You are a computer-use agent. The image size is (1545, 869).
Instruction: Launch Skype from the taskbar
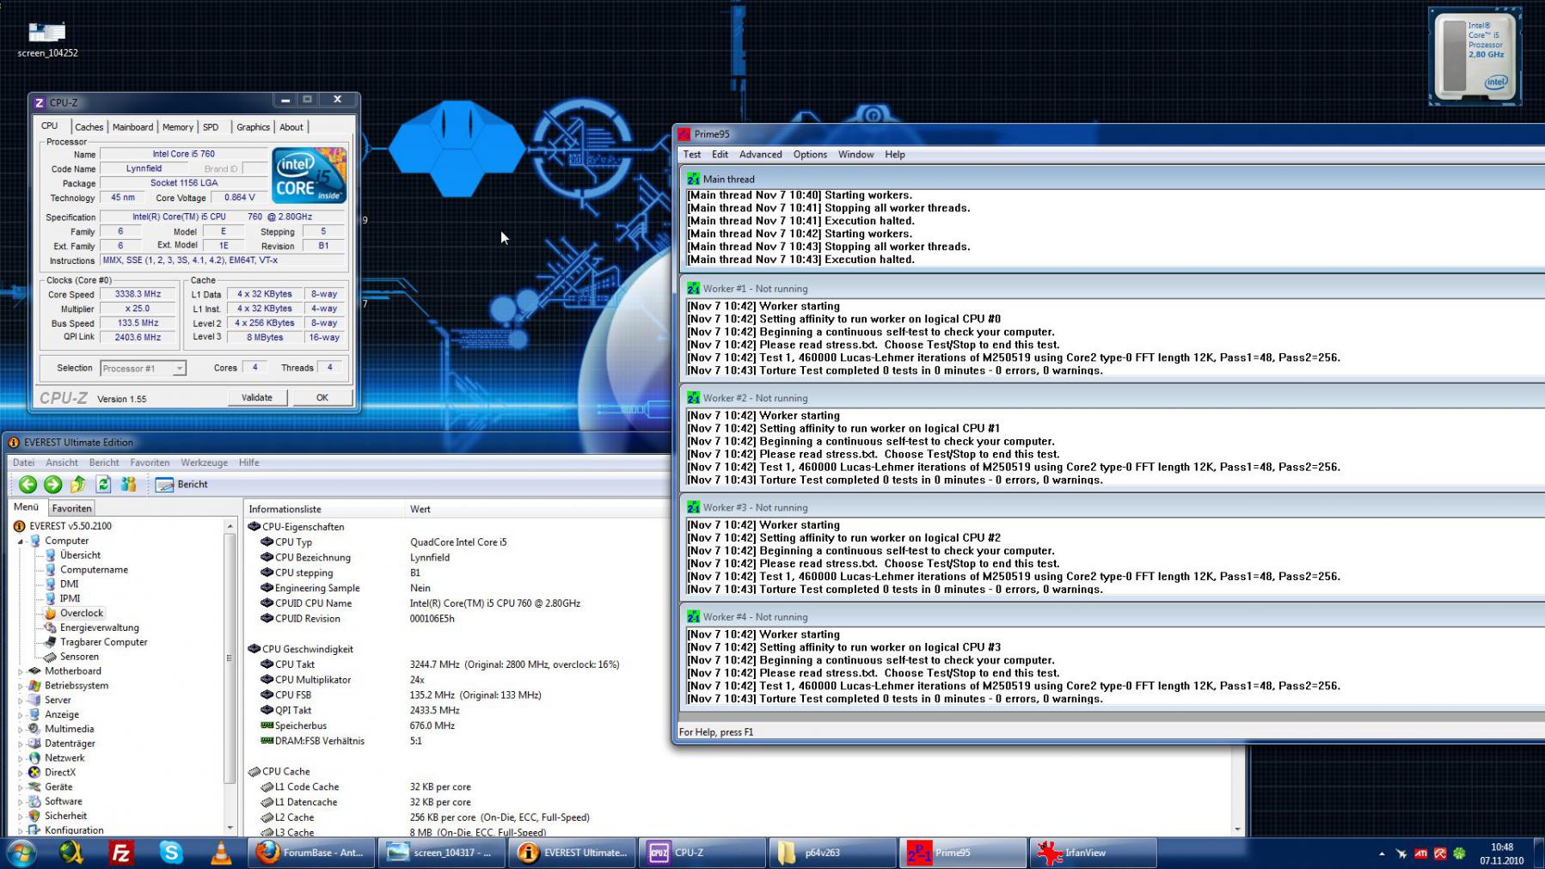click(x=171, y=853)
